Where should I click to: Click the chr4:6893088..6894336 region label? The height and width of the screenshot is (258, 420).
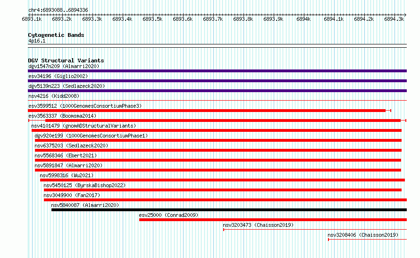(58, 10)
